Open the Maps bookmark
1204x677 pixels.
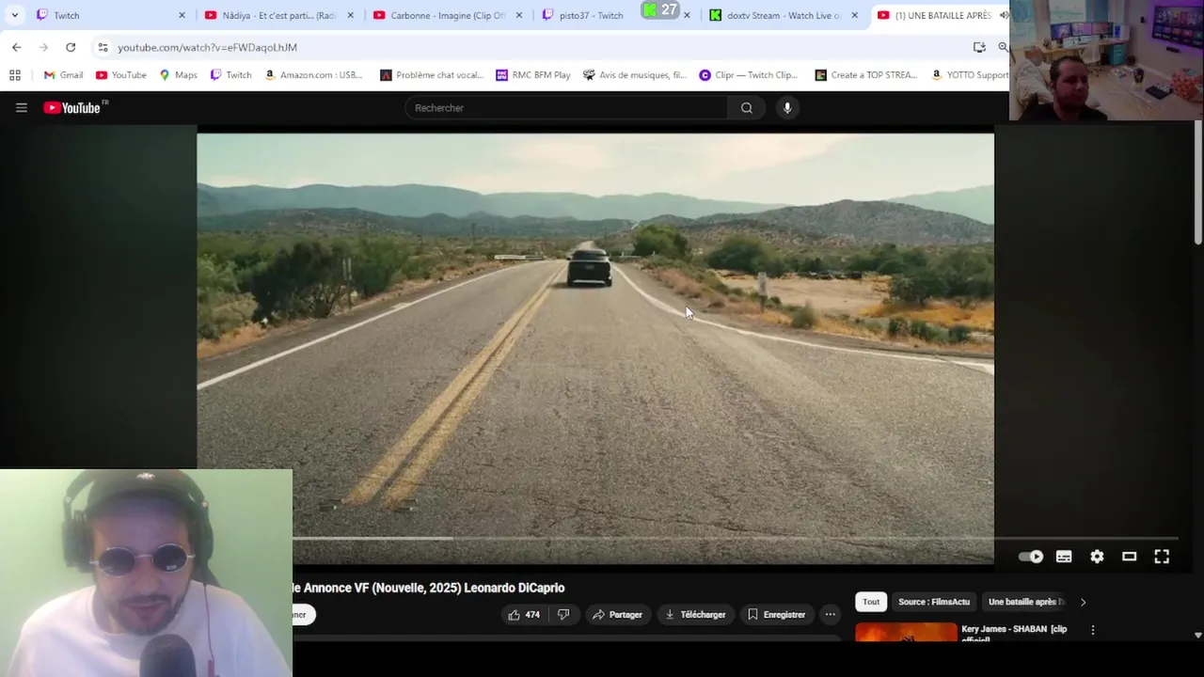click(178, 75)
